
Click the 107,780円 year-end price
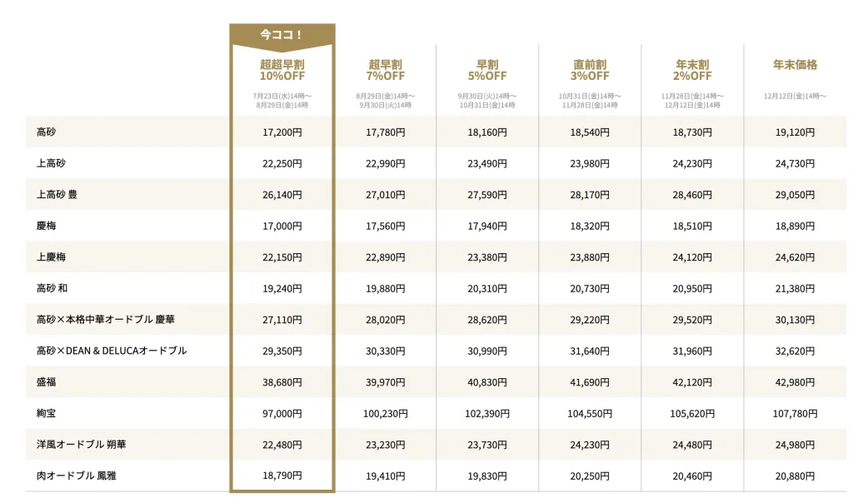coord(795,413)
